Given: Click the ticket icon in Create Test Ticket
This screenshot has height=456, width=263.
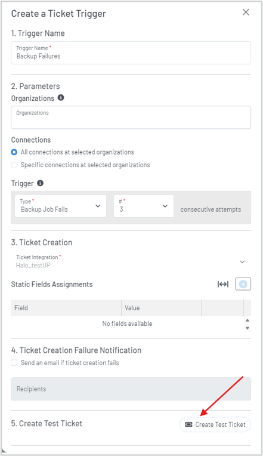Looking at the screenshot, I should click(x=188, y=424).
